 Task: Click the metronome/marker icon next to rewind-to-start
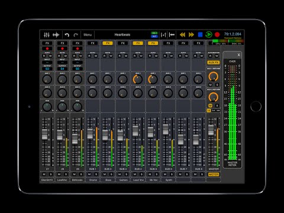(x=163, y=35)
